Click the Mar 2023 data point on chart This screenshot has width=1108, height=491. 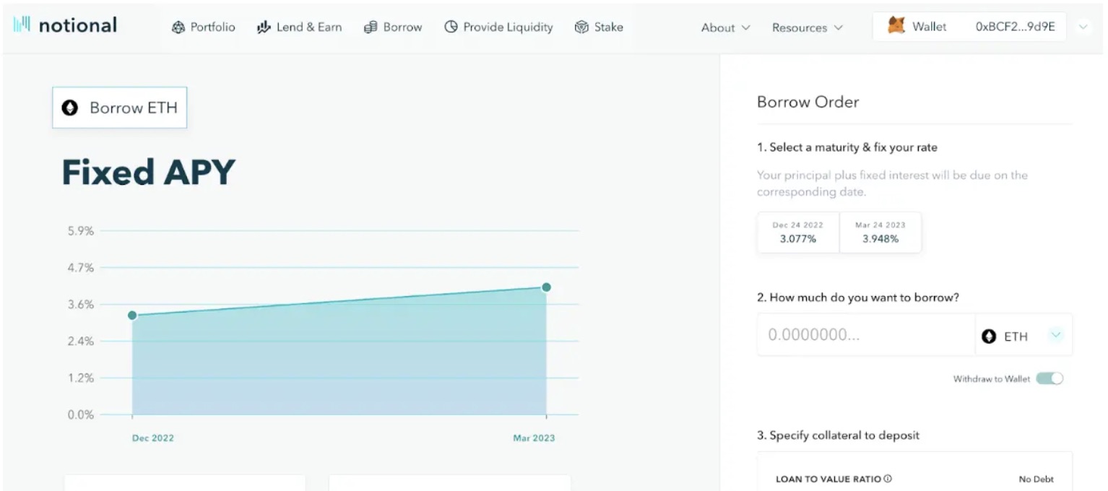coord(545,287)
